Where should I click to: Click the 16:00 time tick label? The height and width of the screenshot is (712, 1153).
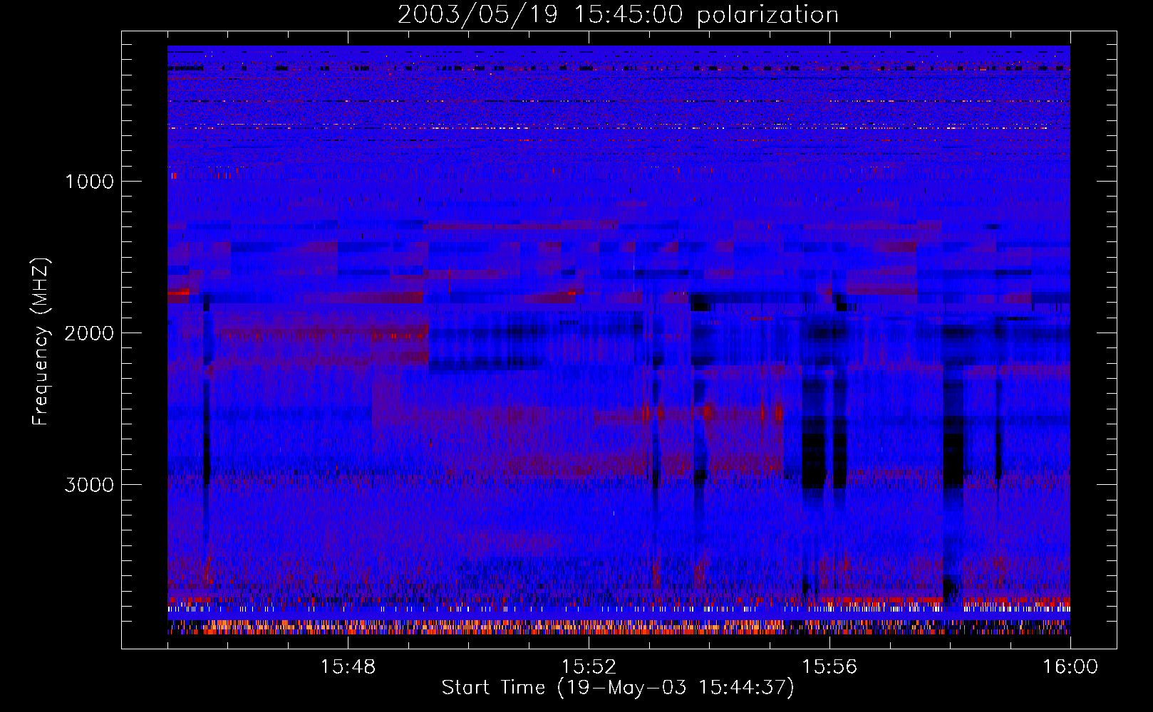coord(1070,667)
